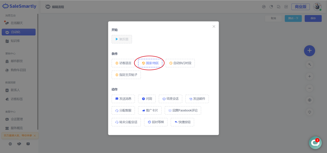Screen dimensions: 327x153
Task: Dismiss the 百万邀请大奖 promo banner
Action: coord(35,136)
